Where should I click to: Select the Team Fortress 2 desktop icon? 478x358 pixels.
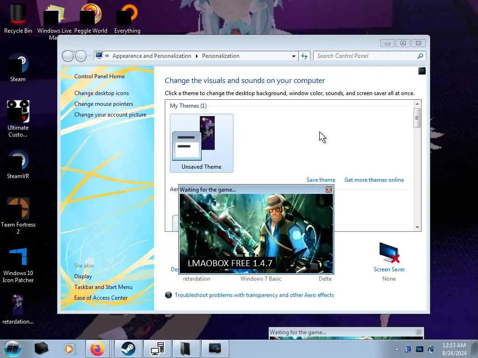(18, 215)
